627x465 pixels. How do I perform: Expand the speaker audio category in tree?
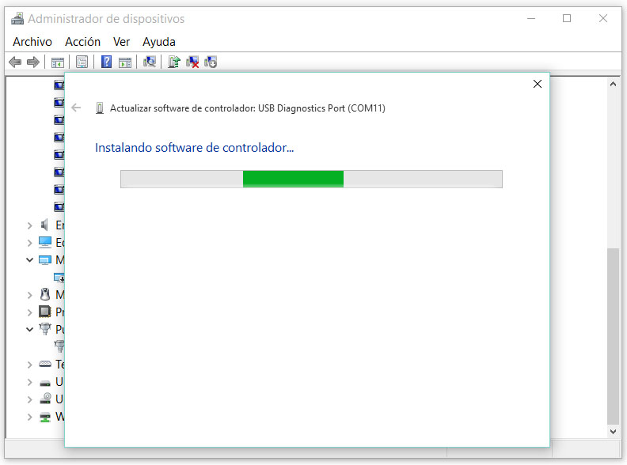(29, 225)
